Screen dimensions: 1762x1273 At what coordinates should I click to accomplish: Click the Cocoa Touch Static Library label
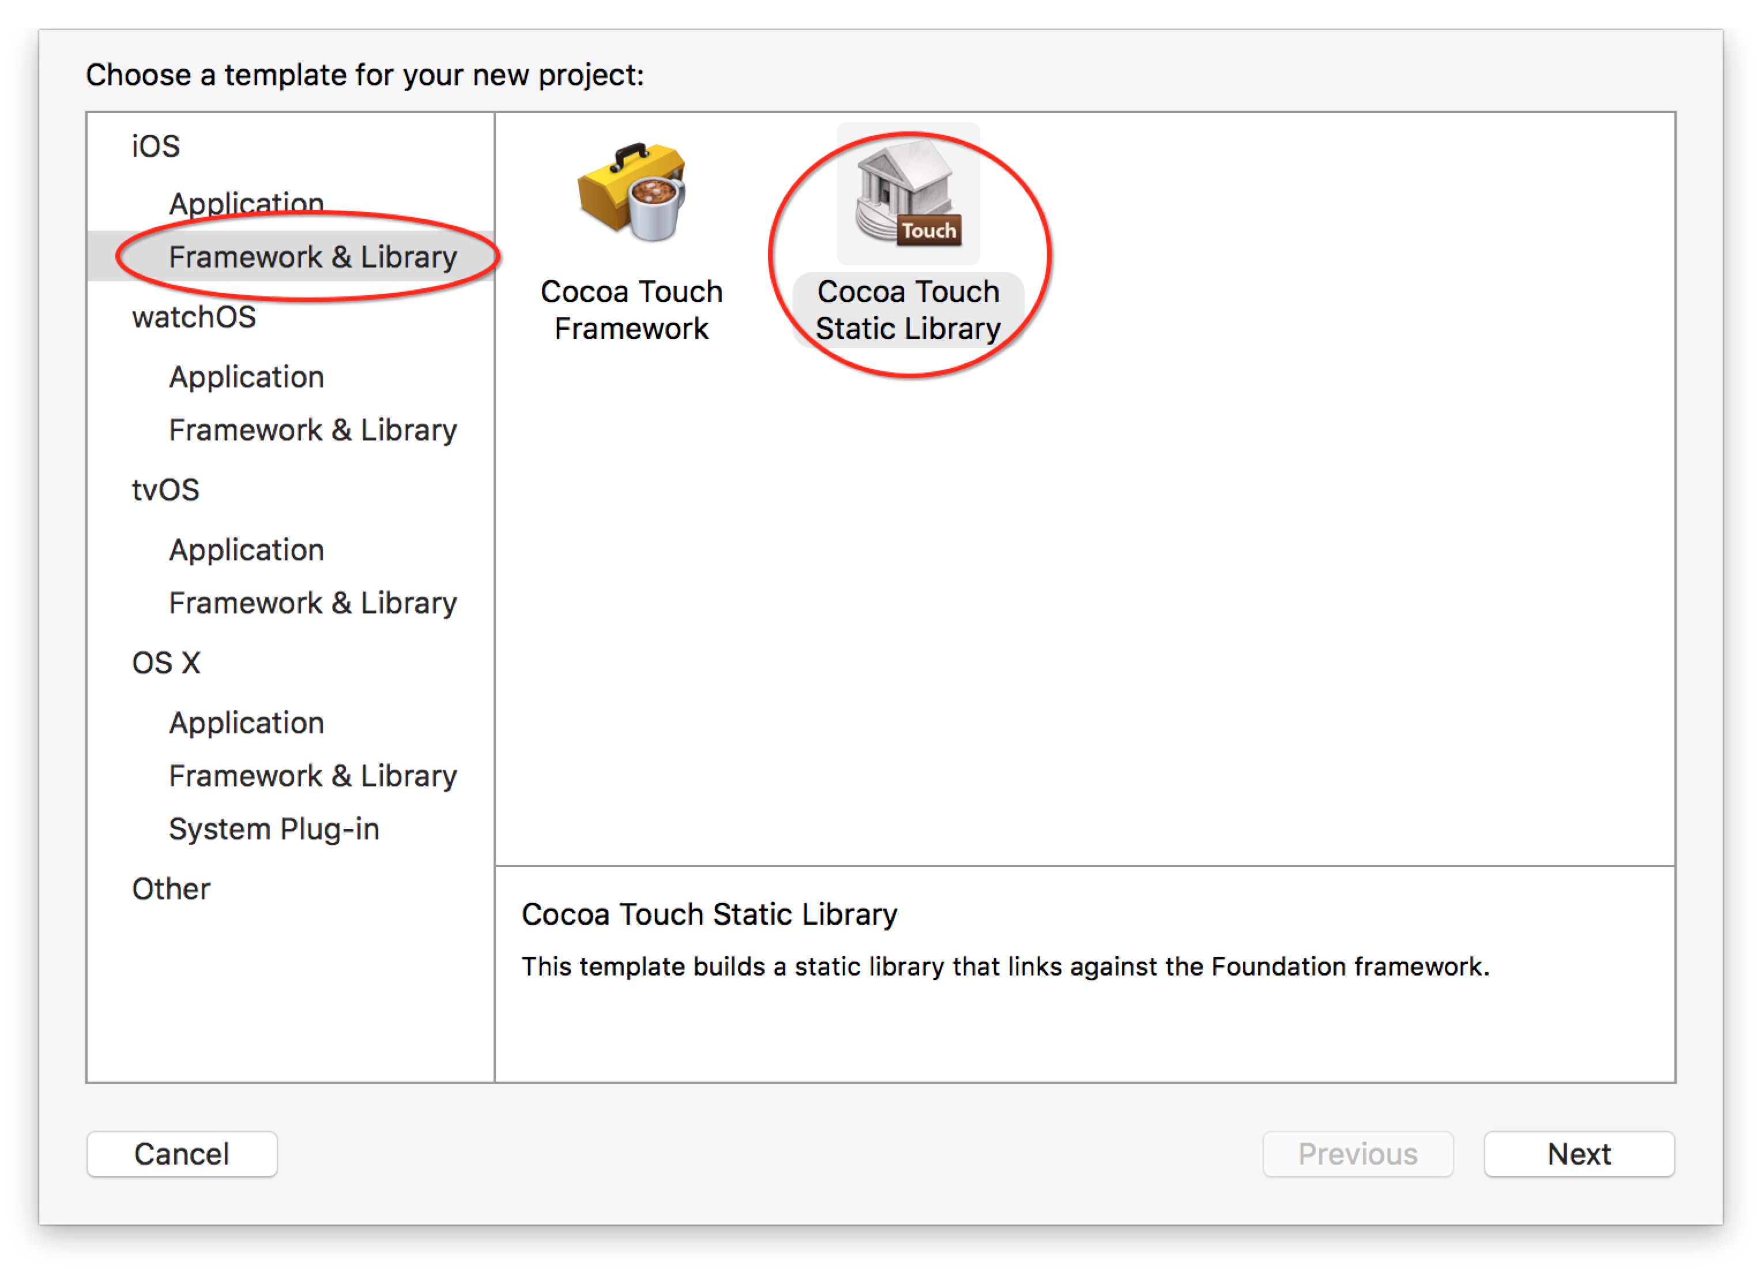(908, 310)
